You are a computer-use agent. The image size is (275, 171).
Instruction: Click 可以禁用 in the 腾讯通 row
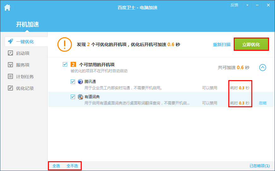210,88
